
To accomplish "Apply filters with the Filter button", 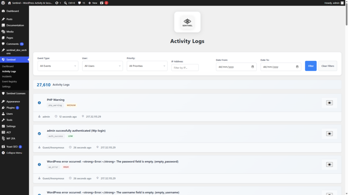I will [311, 66].
